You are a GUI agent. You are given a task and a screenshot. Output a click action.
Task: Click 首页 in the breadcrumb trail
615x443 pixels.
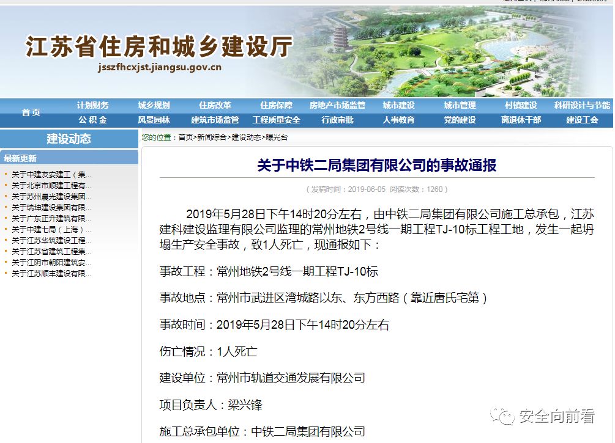click(185, 137)
